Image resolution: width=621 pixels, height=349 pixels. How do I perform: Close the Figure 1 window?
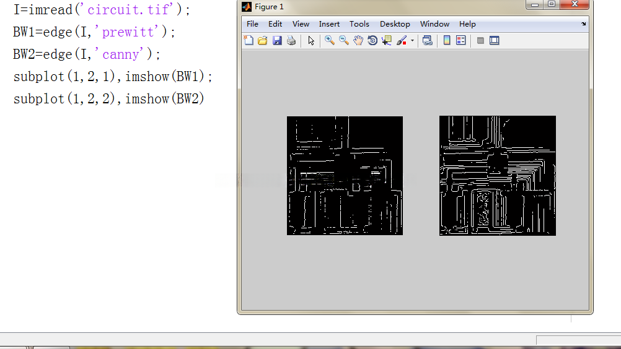tap(575, 5)
